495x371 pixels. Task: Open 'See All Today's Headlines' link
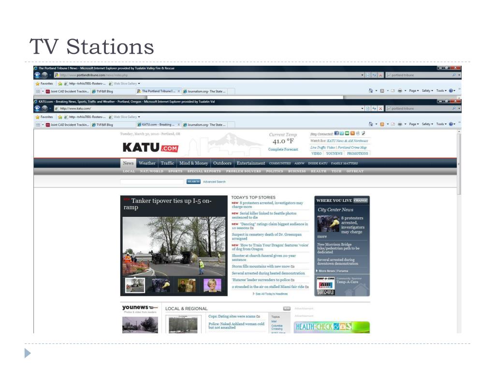271,294
